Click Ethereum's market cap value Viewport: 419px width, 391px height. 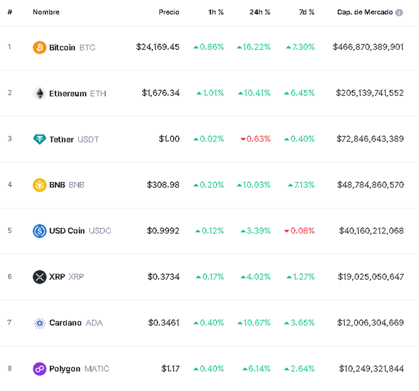[x=370, y=93]
